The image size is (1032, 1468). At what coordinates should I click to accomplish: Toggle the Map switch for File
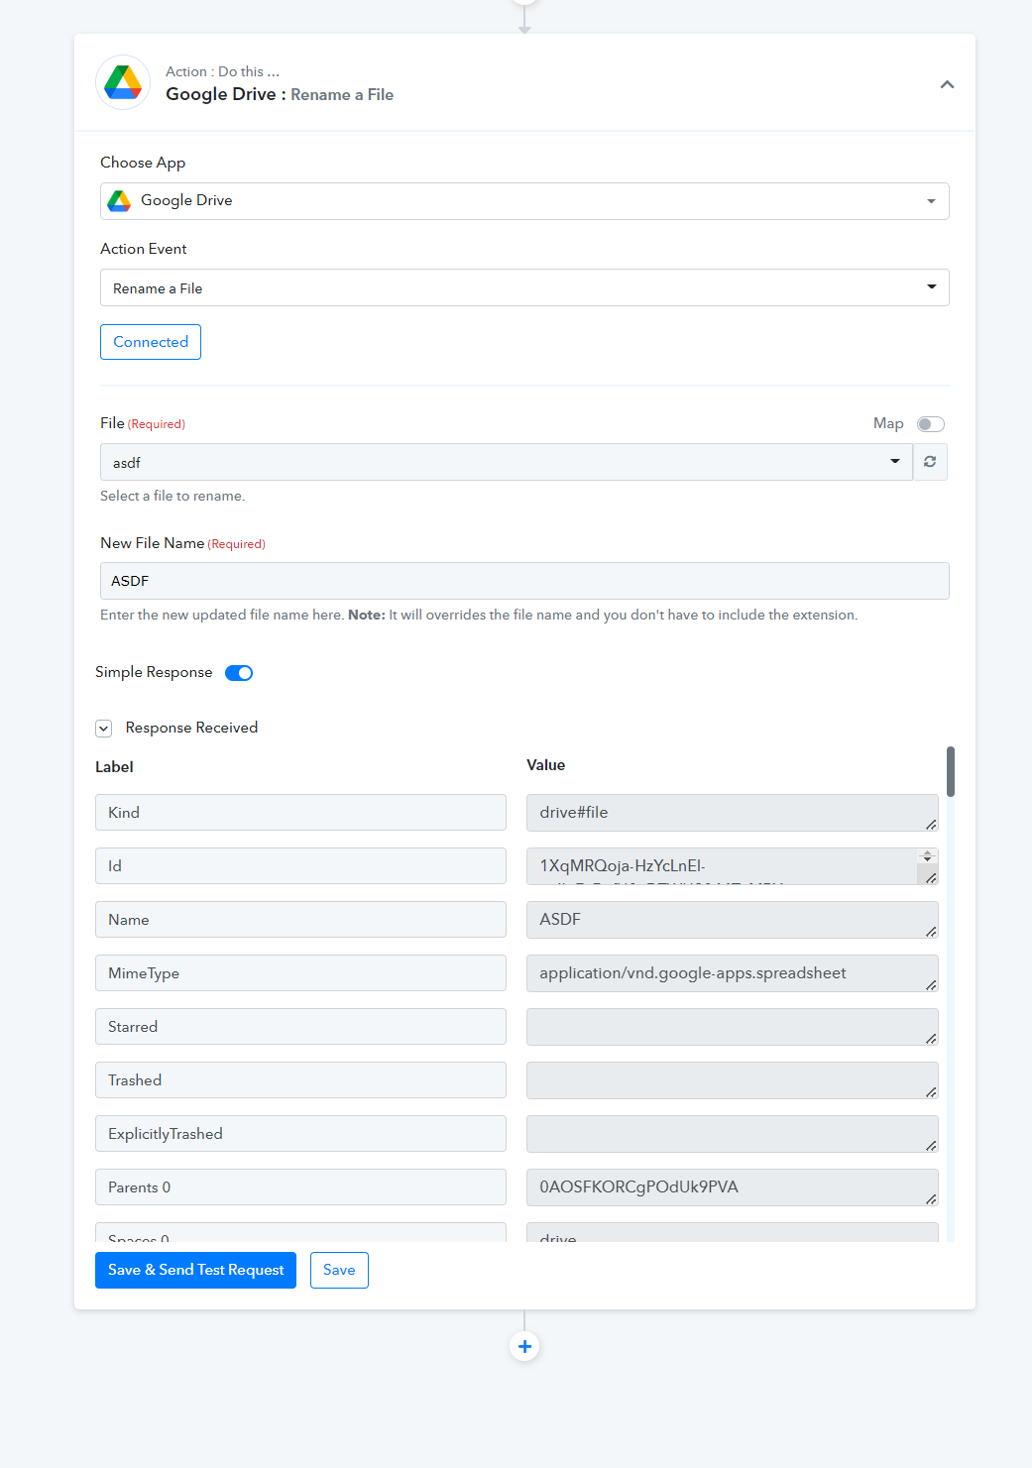[x=931, y=424]
